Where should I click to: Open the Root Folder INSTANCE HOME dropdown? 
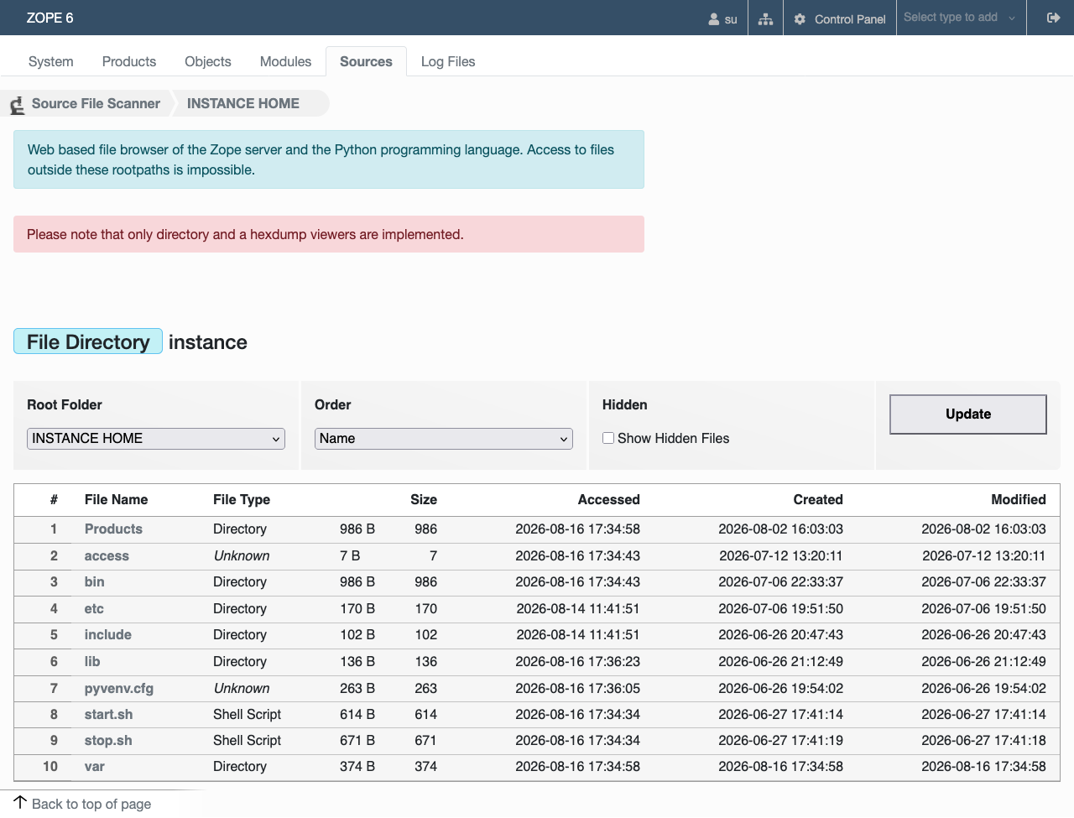(156, 439)
